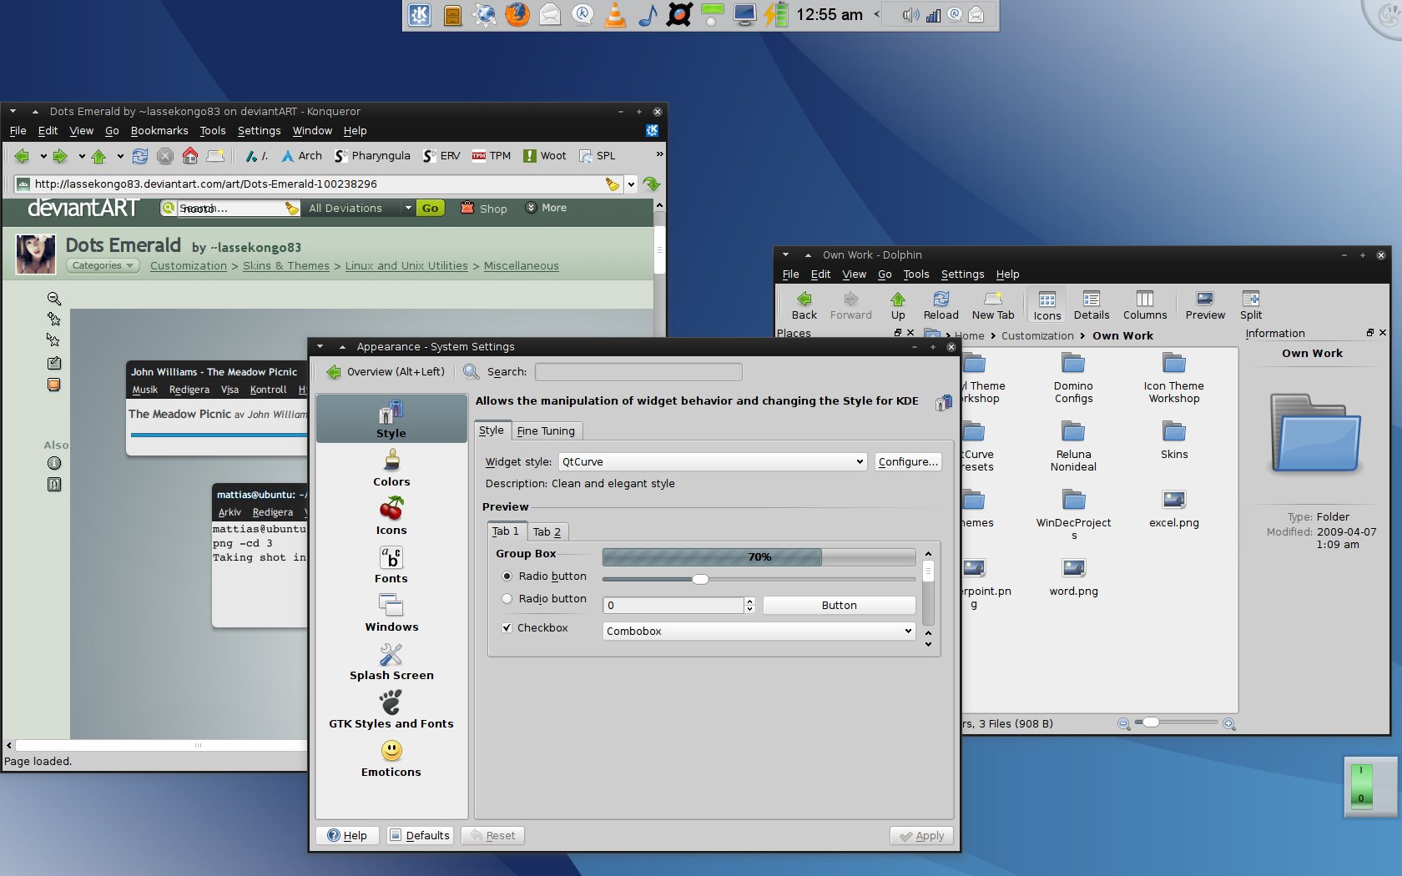Click Overview (Alt+Left) button
This screenshot has width=1402, height=876.
[385, 372]
